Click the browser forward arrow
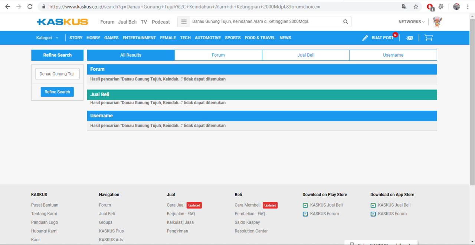Image resolution: width=475 pixels, height=245 pixels. (19, 7)
